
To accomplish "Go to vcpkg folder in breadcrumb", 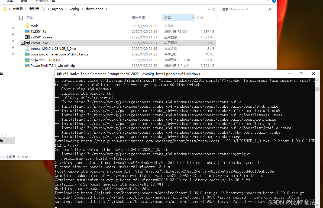I will click(x=74, y=9).
